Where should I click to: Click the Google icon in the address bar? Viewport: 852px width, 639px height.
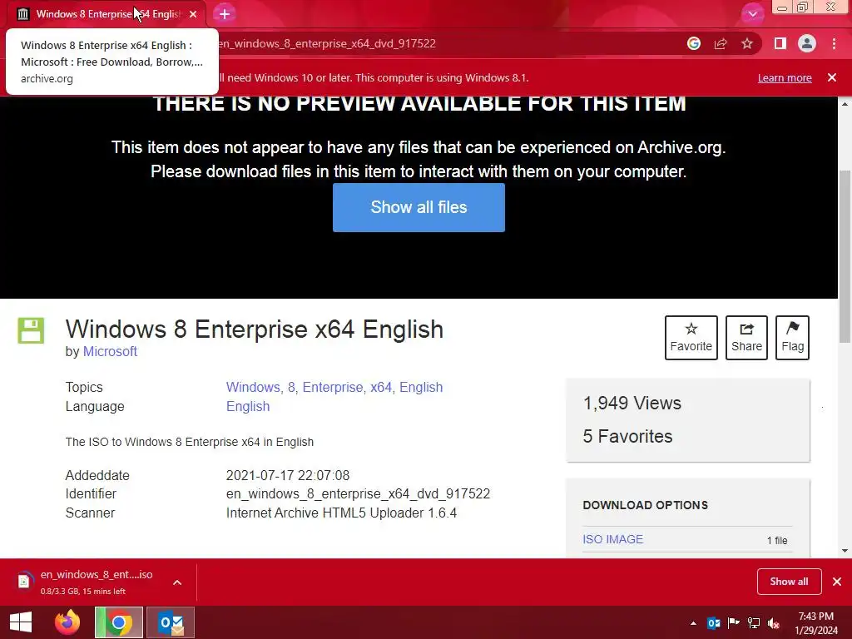click(x=693, y=43)
